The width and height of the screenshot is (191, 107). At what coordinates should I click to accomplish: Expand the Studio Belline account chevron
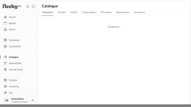click(x=33, y=100)
